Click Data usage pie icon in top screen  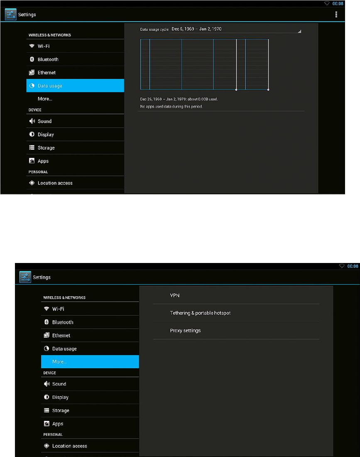[x=32, y=86]
